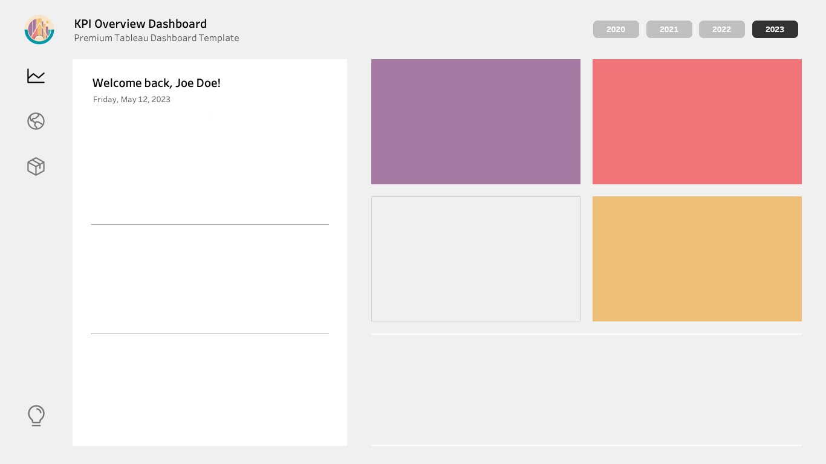Enable the 2021 year filter
The width and height of the screenshot is (826, 464).
tap(669, 29)
